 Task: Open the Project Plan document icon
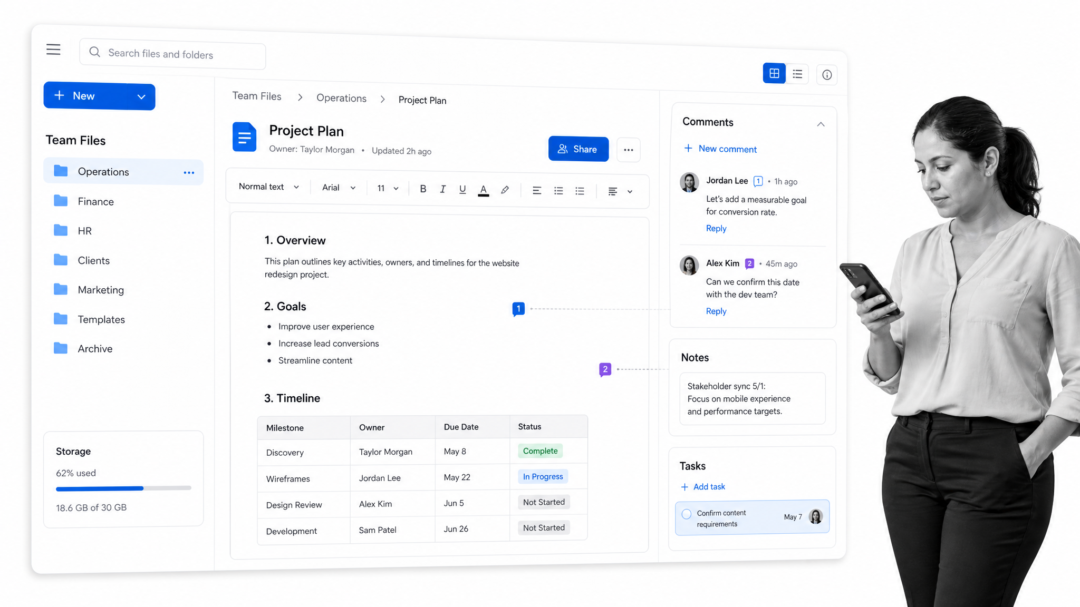[244, 137]
